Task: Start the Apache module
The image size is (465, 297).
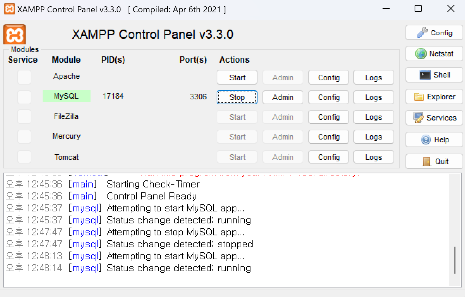Action: [x=237, y=77]
